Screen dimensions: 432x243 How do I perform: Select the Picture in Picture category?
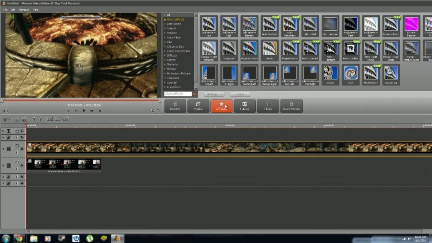[179, 73]
